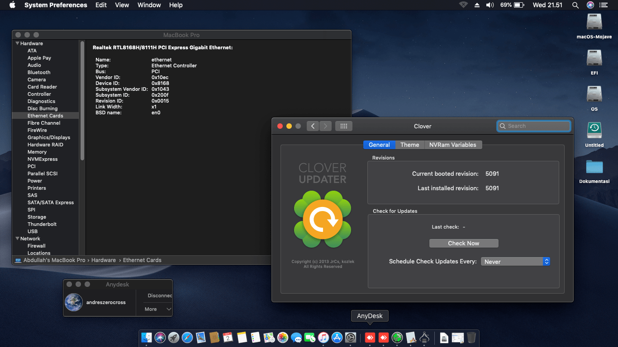The height and width of the screenshot is (347, 618).
Task: Click the Spotlight search icon in the menu bar
Action: [x=575, y=5]
